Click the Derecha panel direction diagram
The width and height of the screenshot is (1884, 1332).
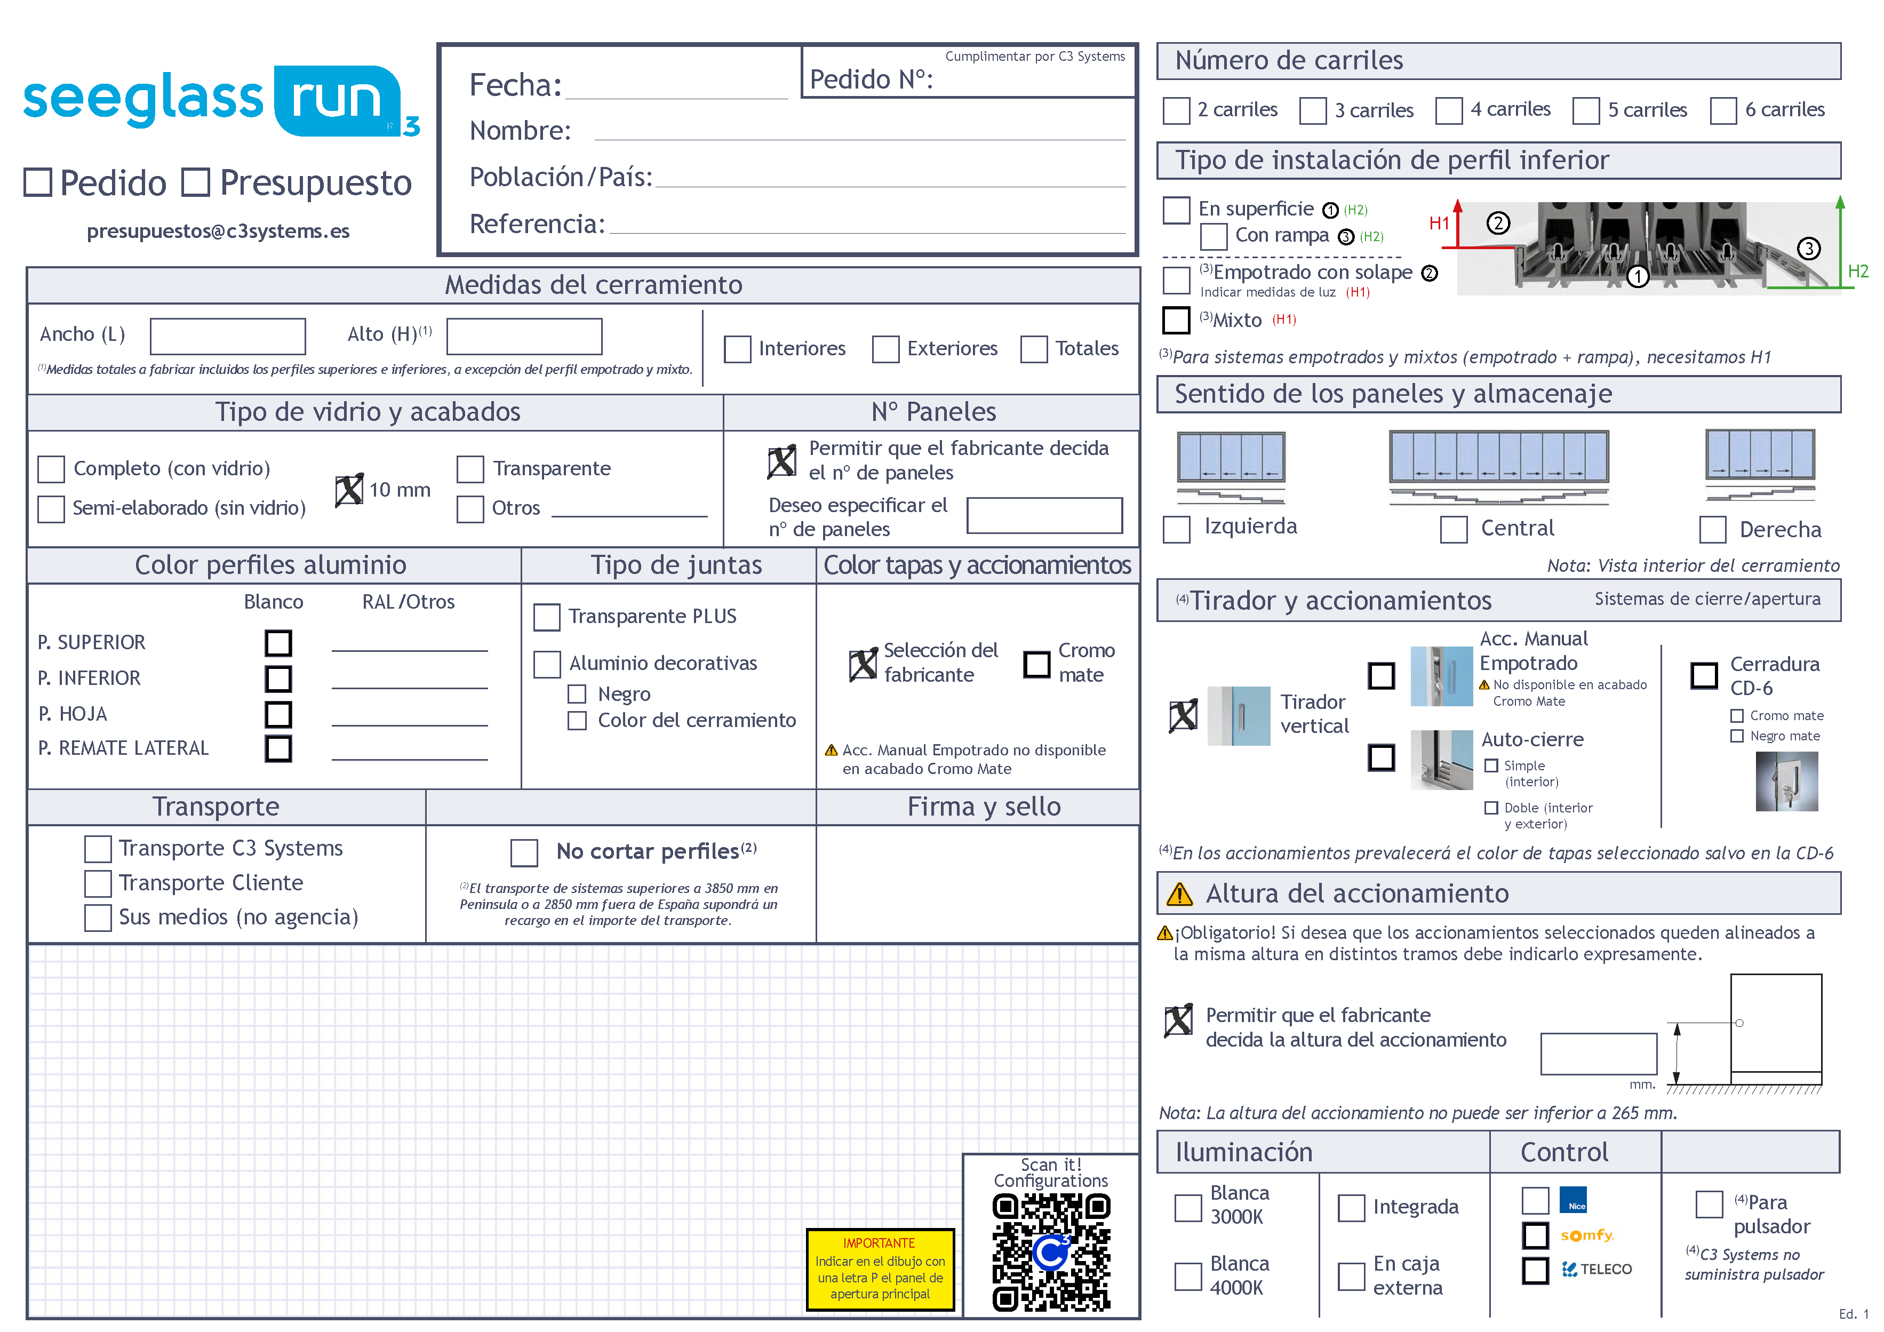point(1760,465)
